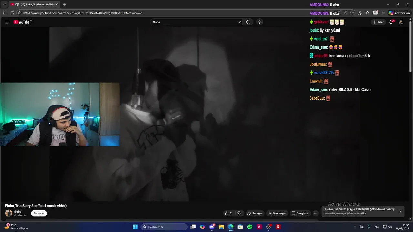Reload the page in browser
413x232 pixels.
coord(12,13)
